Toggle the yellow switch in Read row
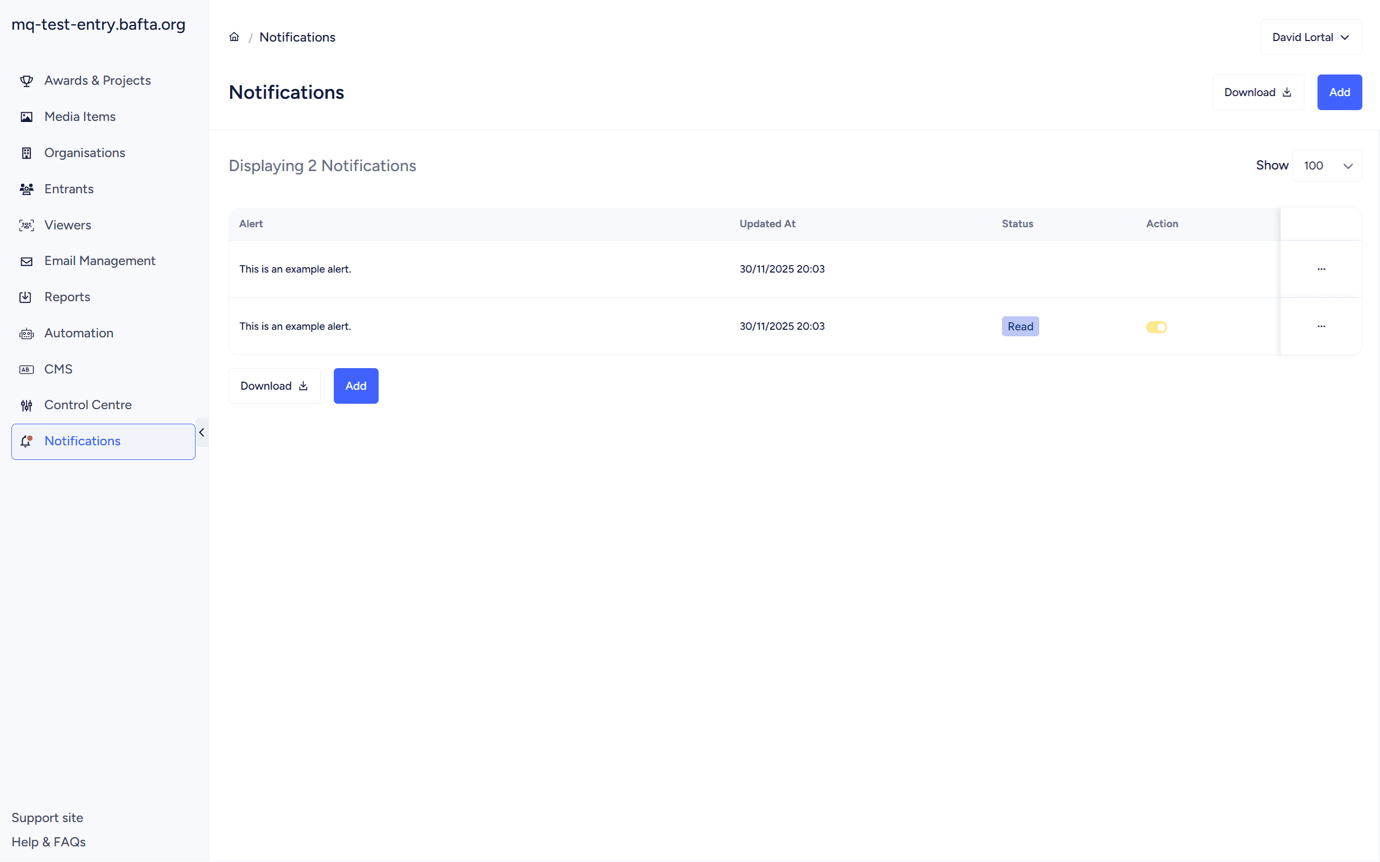1380x862 pixels. pos(1156,327)
